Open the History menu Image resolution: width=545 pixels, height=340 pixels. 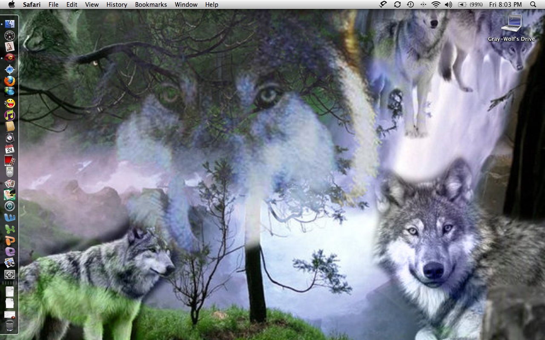point(117,4)
